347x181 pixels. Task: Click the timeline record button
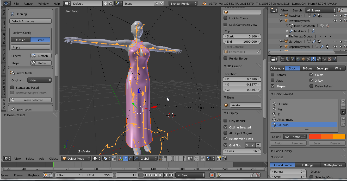coord(212,175)
